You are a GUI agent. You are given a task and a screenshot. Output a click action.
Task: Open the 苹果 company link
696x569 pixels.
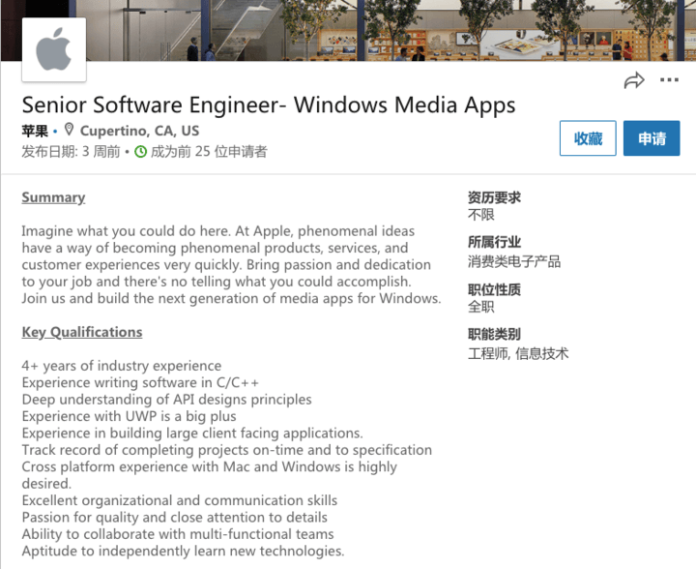[x=35, y=131]
